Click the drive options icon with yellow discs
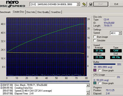 pos(84,4)
